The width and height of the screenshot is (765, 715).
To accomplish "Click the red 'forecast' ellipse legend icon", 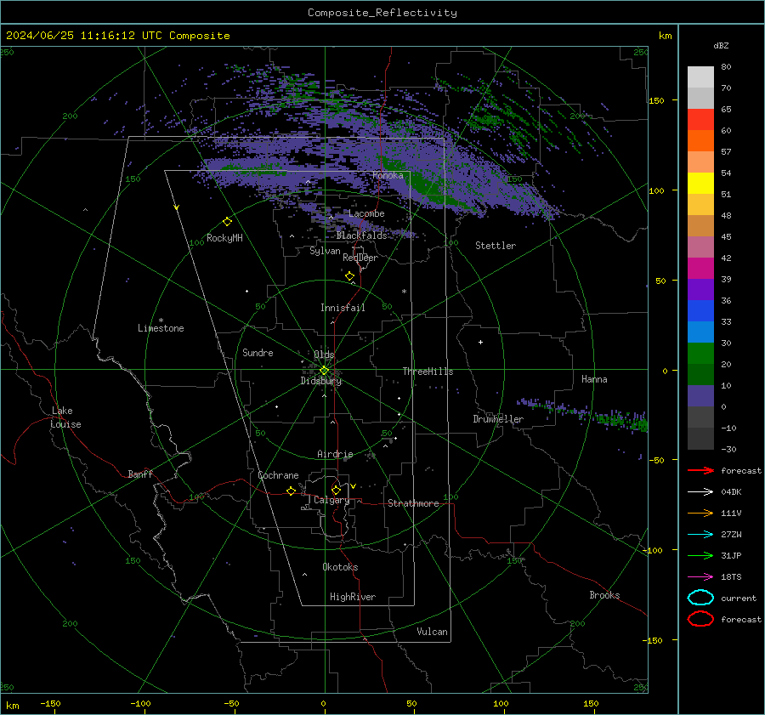I will point(700,619).
